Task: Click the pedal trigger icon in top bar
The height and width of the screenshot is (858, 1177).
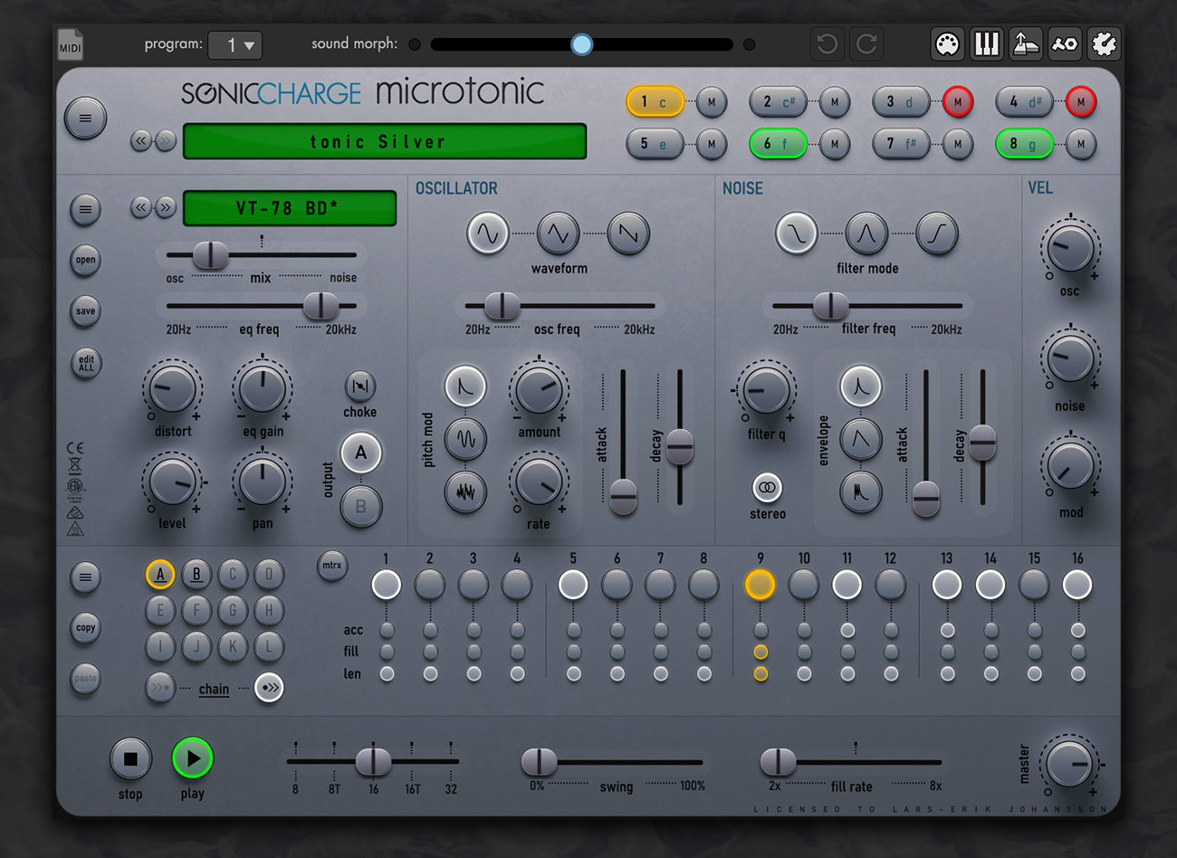Action: click(1026, 43)
